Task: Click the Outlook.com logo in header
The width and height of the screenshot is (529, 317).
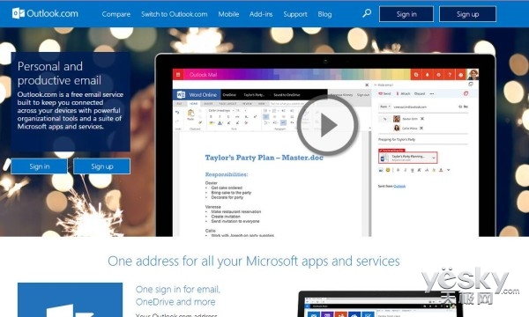Action: [45, 13]
